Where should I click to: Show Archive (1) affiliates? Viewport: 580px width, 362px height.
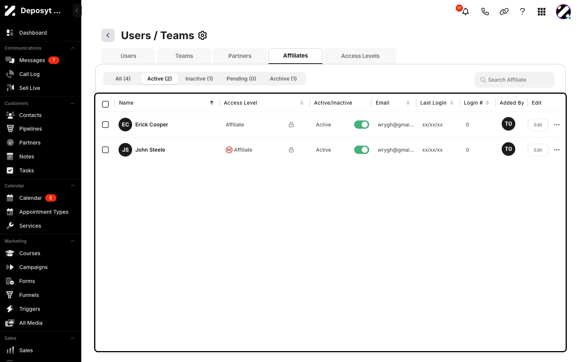[283, 79]
